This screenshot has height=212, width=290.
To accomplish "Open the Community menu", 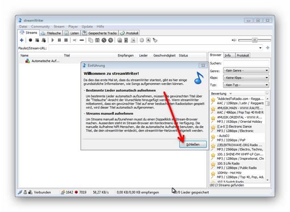I will tap(40, 27).
